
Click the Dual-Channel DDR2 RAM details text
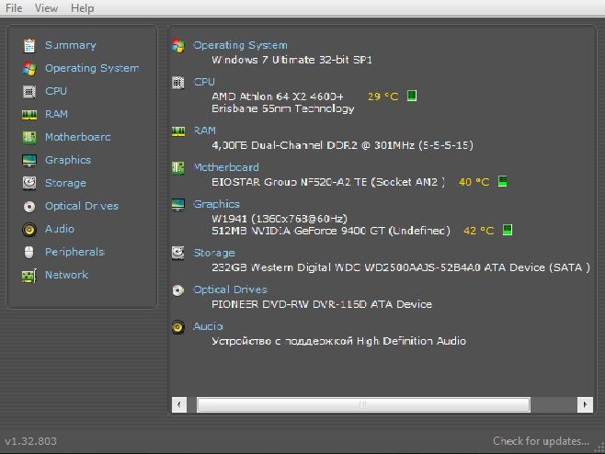(x=342, y=145)
